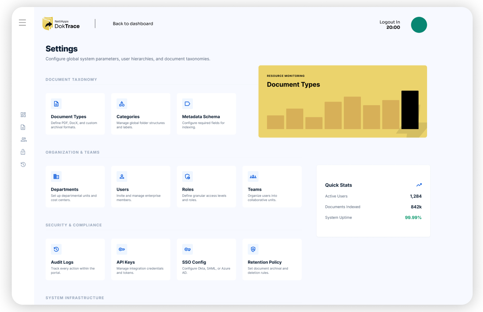Image resolution: width=483 pixels, height=312 pixels.
Task: Open the green user avatar
Action: tap(419, 25)
